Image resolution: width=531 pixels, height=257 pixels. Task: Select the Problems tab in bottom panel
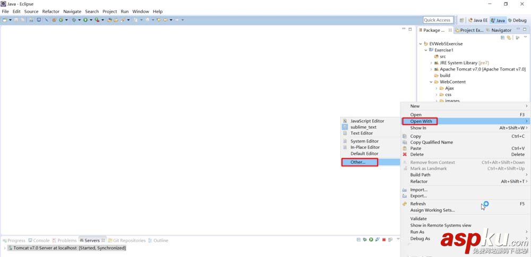[65, 241]
